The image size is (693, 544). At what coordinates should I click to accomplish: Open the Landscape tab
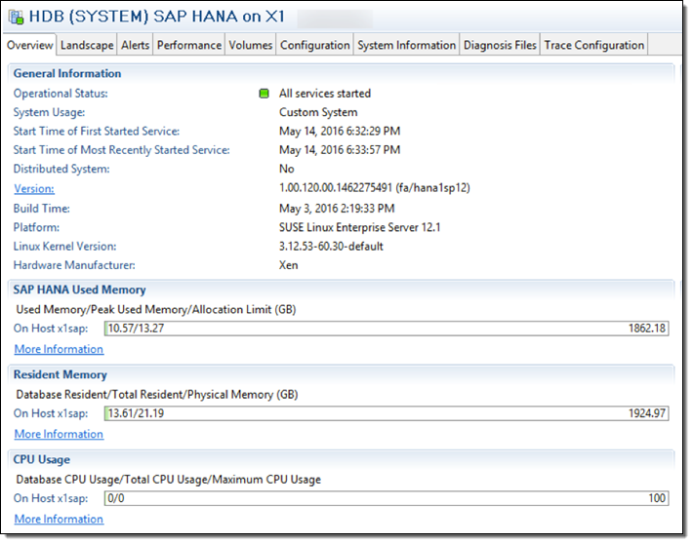87,45
